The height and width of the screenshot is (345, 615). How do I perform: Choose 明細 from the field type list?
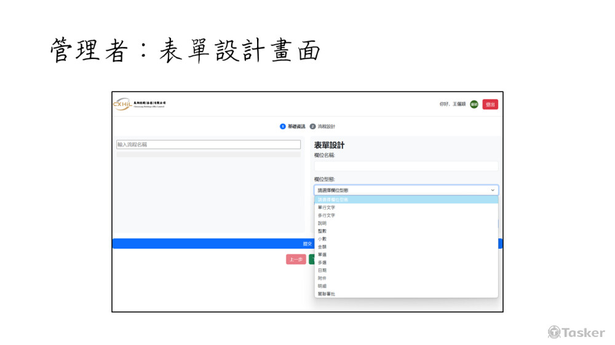(x=406, y=286)
